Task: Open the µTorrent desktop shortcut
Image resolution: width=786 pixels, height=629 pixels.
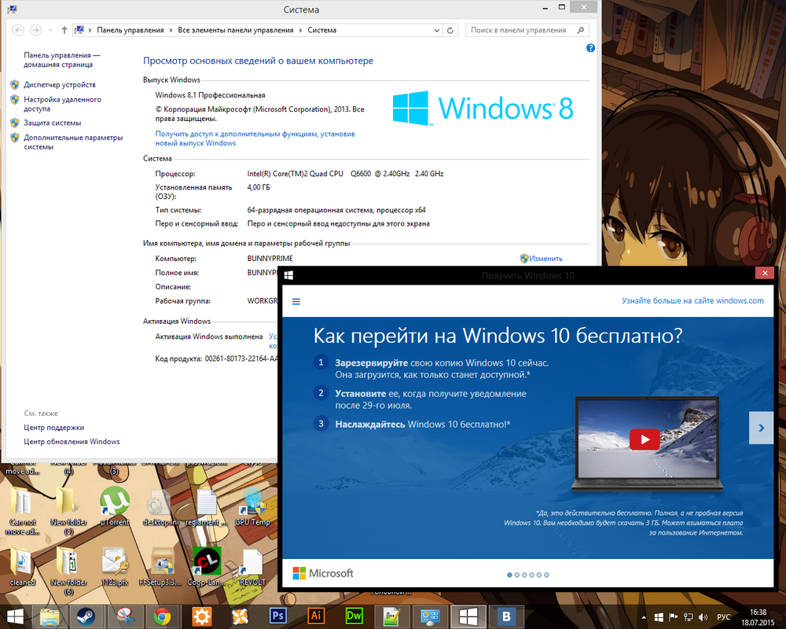Action: 115,503
